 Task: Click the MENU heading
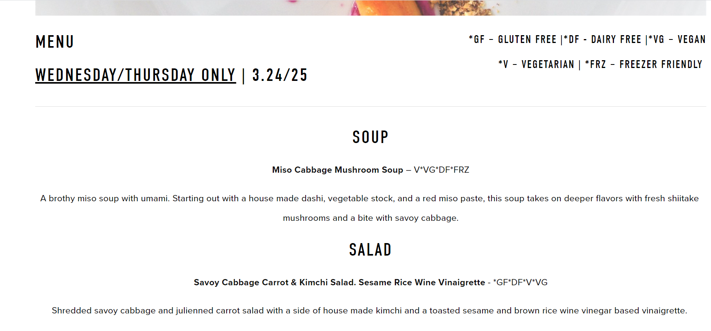click(x=55, y=42)
